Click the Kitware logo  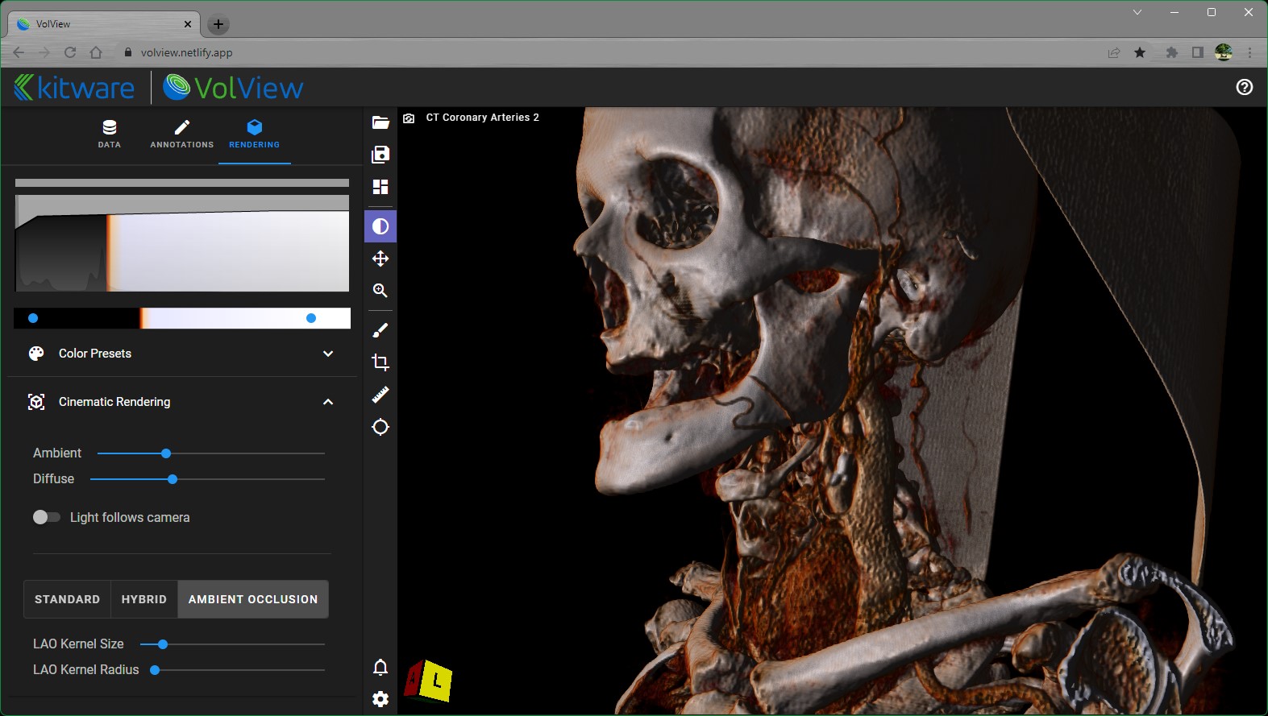click(74, 87)
